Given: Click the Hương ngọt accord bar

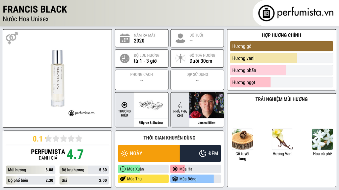Looking at the screenshot, I should [x=281, y=82].
